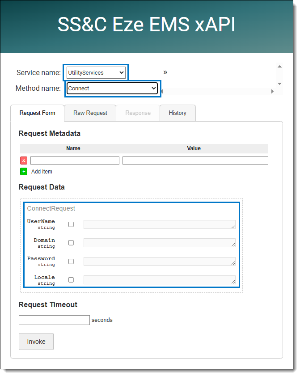Enable the Domain field checkbox

(x=71, y=243)
